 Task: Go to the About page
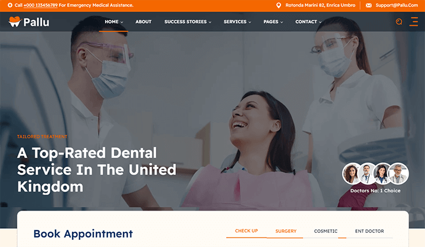pyautogui.click(x=143, y=22)
